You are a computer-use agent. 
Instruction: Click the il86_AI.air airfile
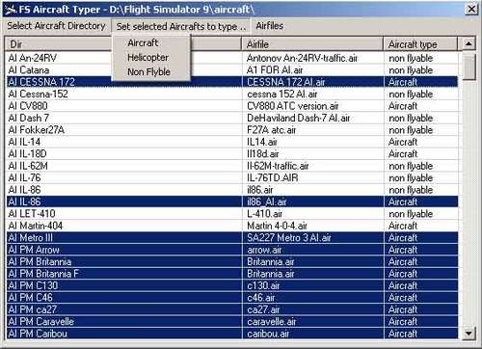coord(267,201)
